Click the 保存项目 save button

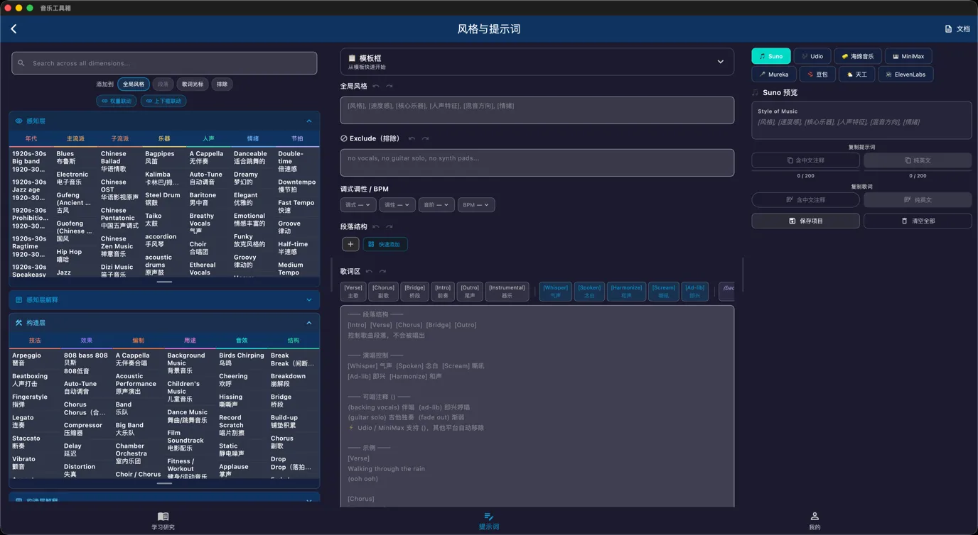pos(805,221)
